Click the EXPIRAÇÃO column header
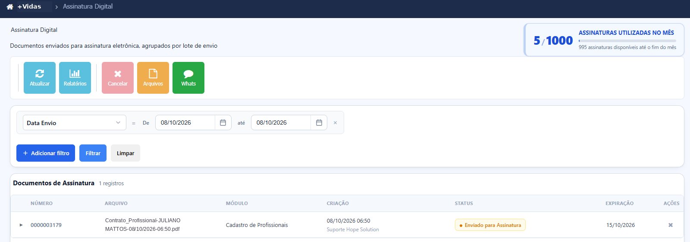 tap(619, 203)
